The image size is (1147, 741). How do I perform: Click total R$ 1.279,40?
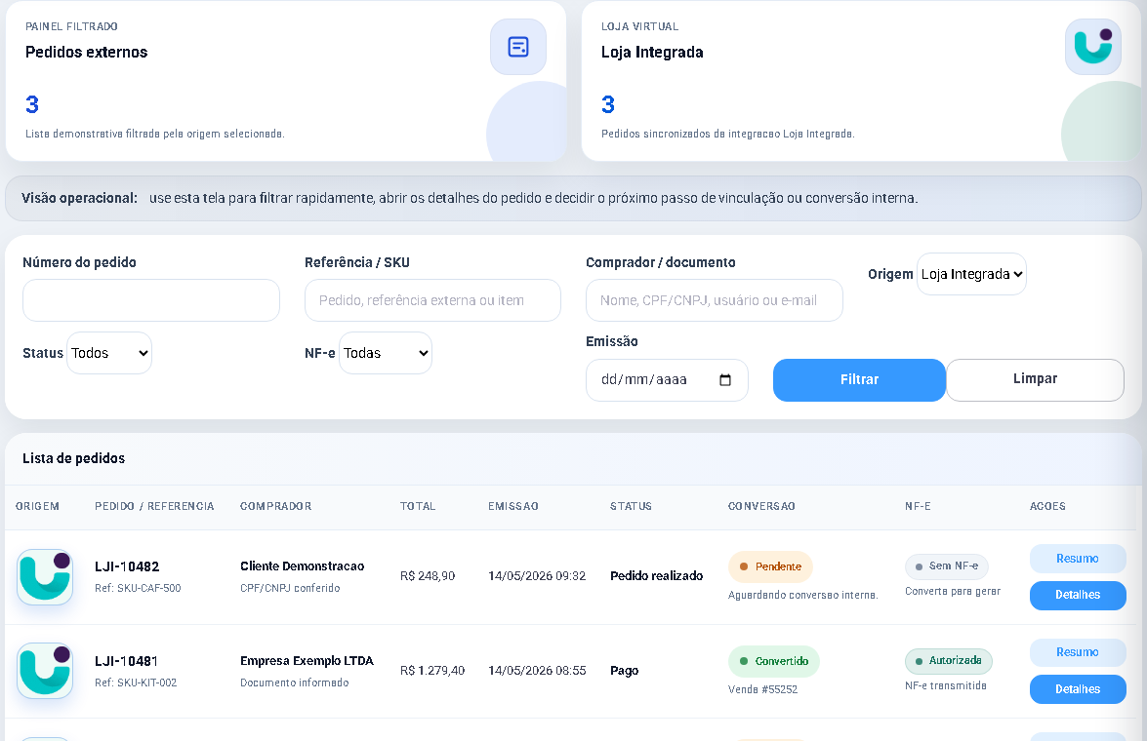432,670
